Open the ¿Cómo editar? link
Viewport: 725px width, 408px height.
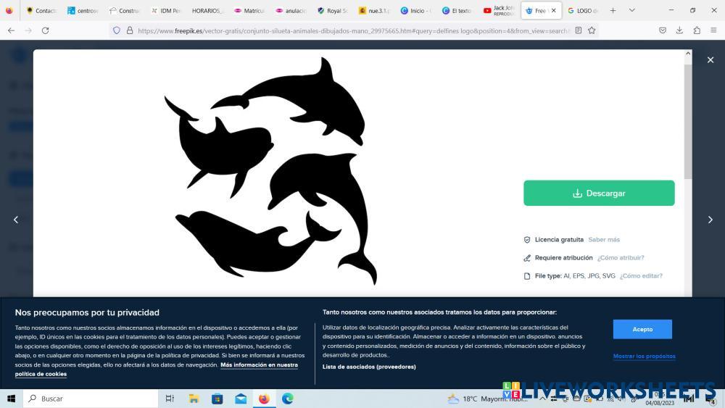point(641,276)
